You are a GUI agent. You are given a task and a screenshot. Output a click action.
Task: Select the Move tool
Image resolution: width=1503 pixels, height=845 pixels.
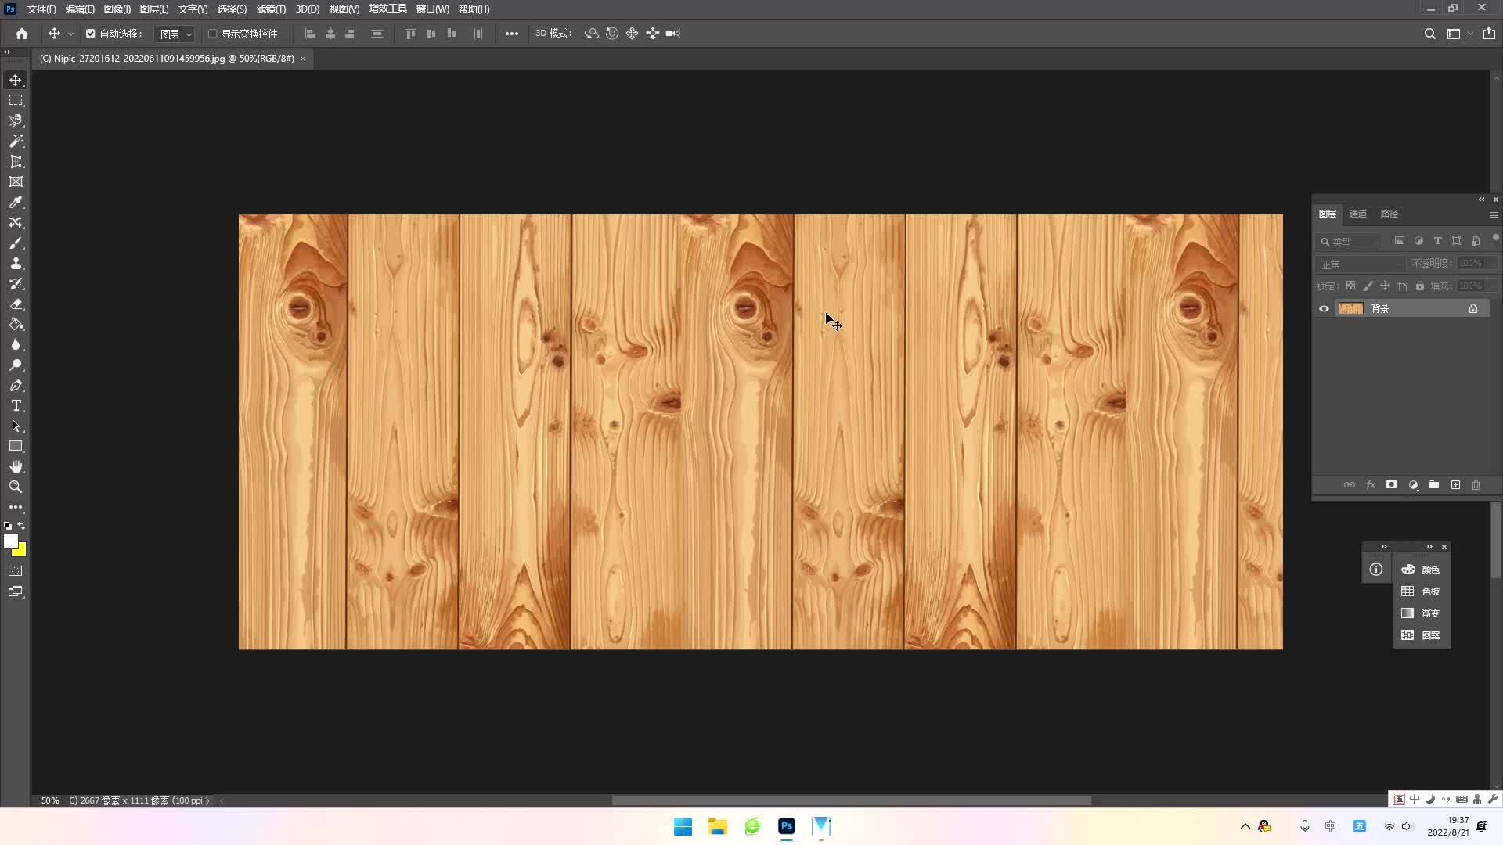[16, 79]
